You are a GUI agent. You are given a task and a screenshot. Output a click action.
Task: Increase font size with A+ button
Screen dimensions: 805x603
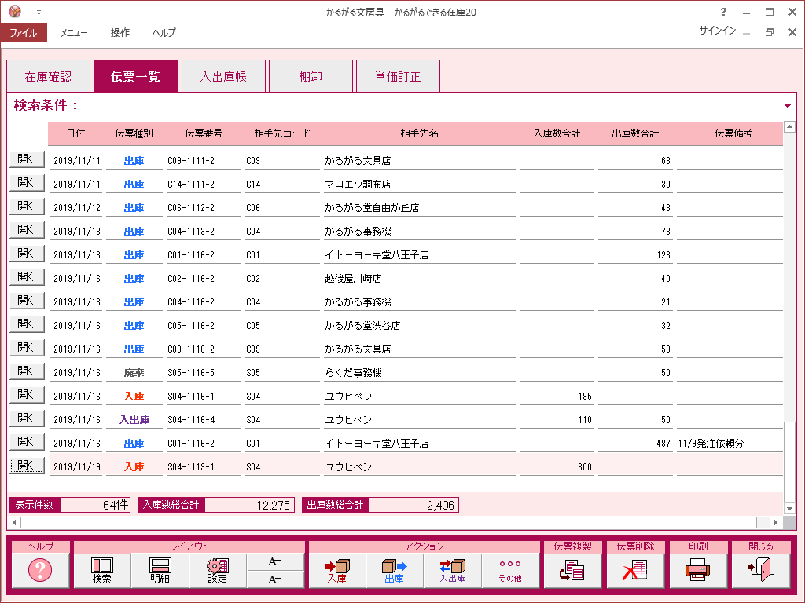tap(275, 561)
